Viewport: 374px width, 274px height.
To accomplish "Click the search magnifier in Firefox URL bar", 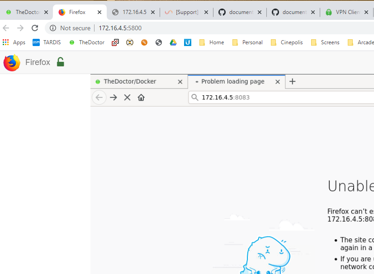I will click(x=195, y=98).
